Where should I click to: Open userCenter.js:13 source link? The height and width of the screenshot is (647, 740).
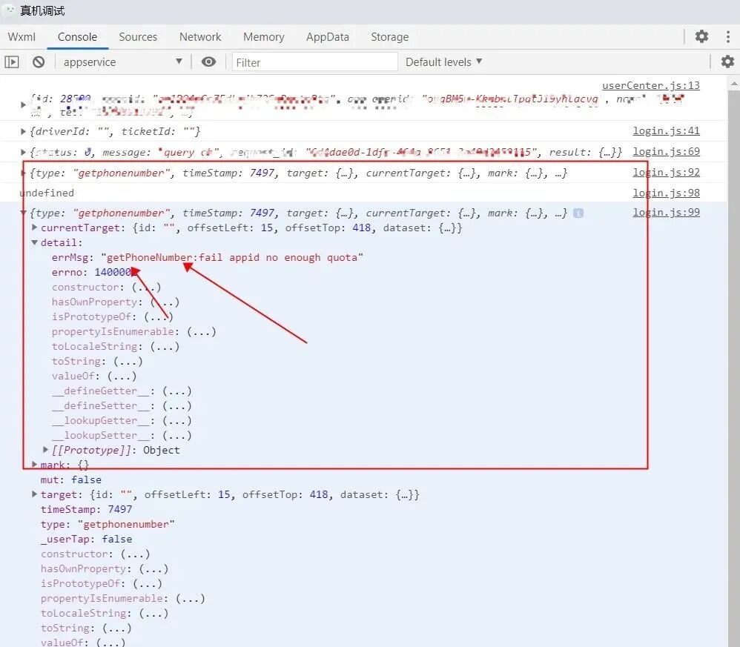click(x=651, y=85)
